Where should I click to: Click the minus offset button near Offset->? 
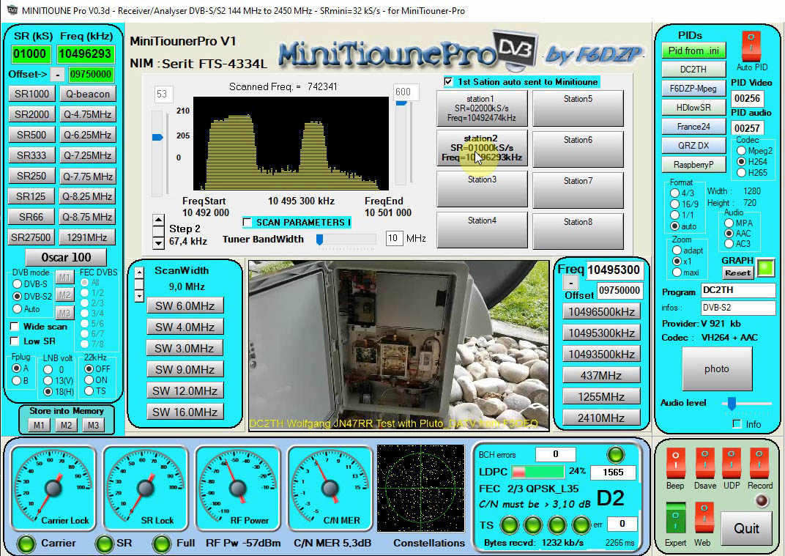click(58, 75)
